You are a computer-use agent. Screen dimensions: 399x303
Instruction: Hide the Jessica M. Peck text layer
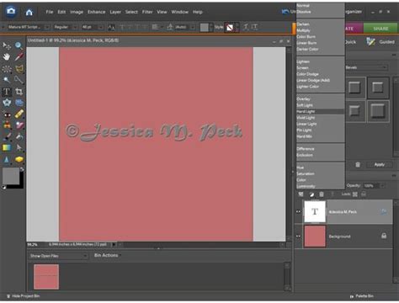(x=298, y=212)
